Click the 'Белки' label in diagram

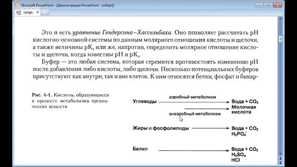tap(140, 149)
